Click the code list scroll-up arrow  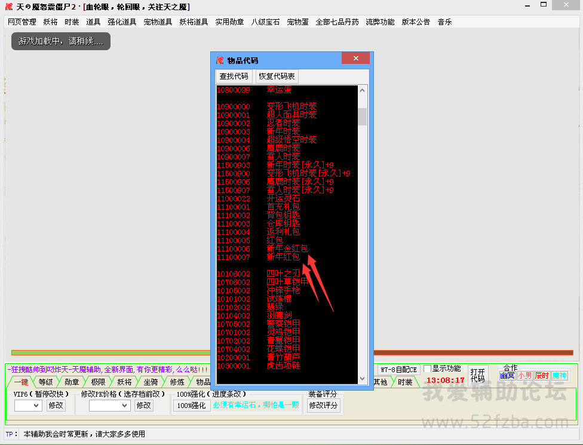pos(363,91)
